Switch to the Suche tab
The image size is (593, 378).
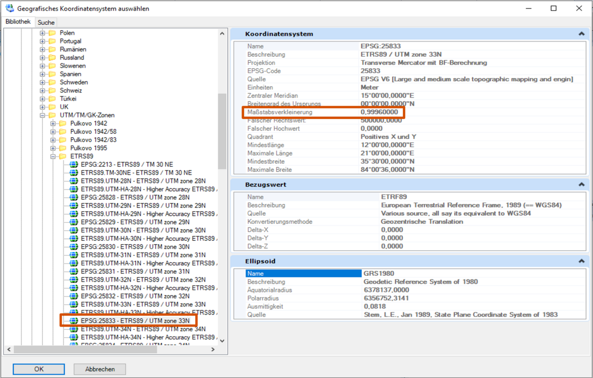coord(46,22)
